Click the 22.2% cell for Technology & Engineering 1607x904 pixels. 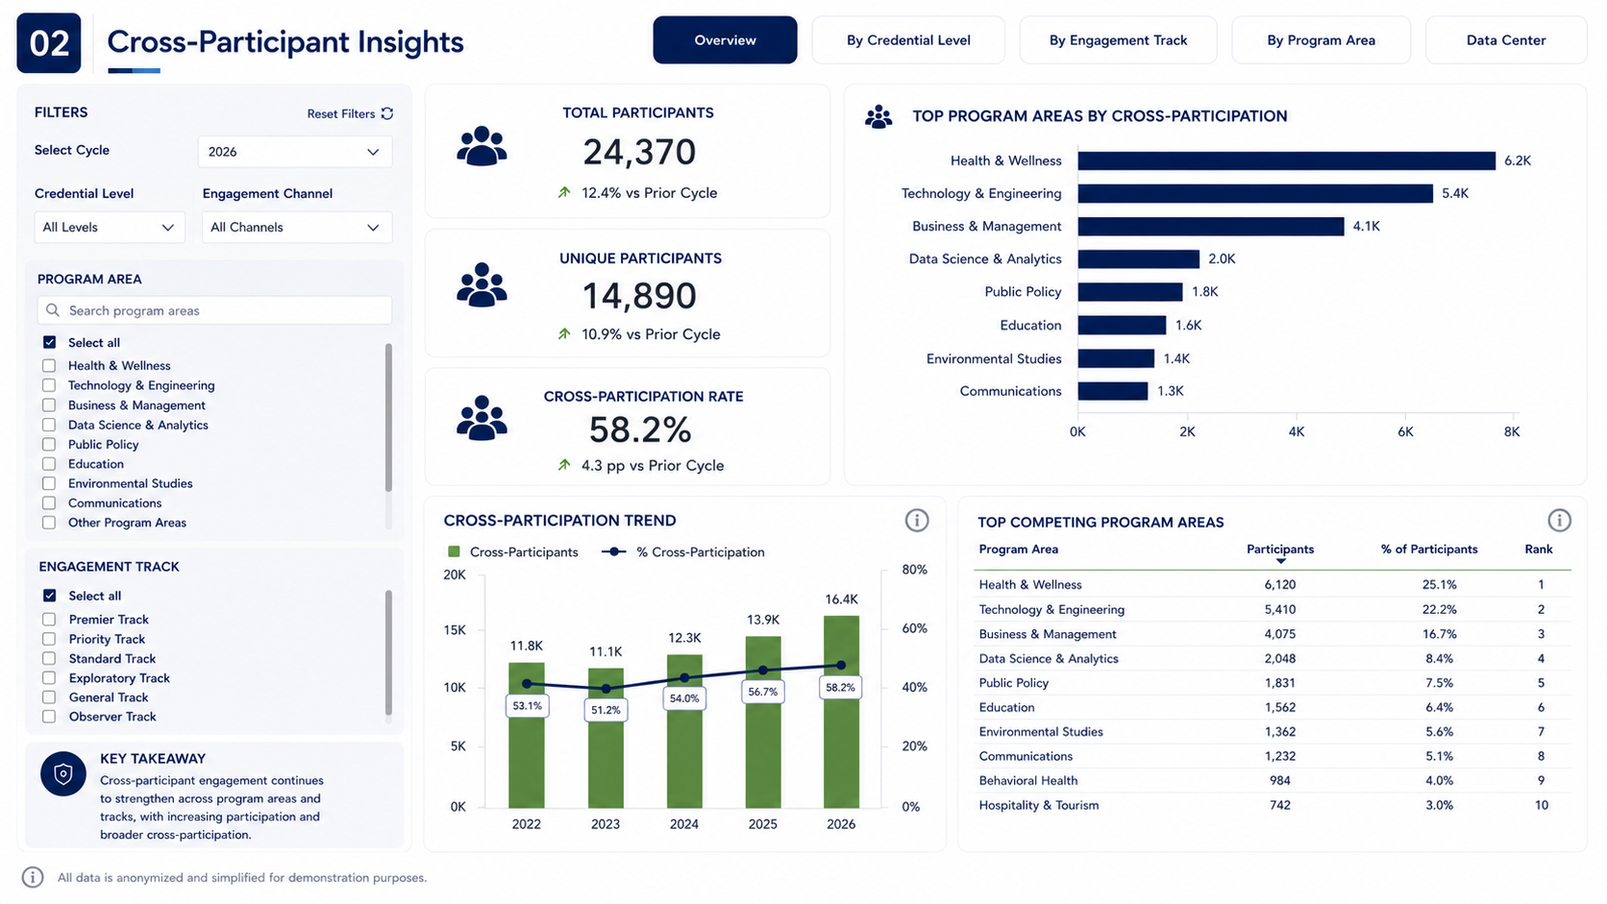coord(1439,609)
